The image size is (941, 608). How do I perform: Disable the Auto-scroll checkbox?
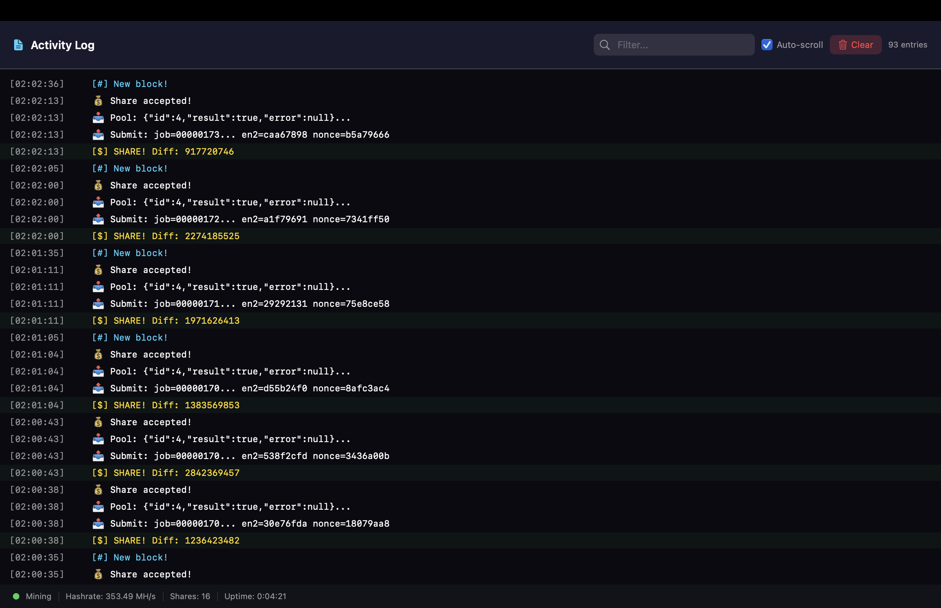tap(767, 45)
